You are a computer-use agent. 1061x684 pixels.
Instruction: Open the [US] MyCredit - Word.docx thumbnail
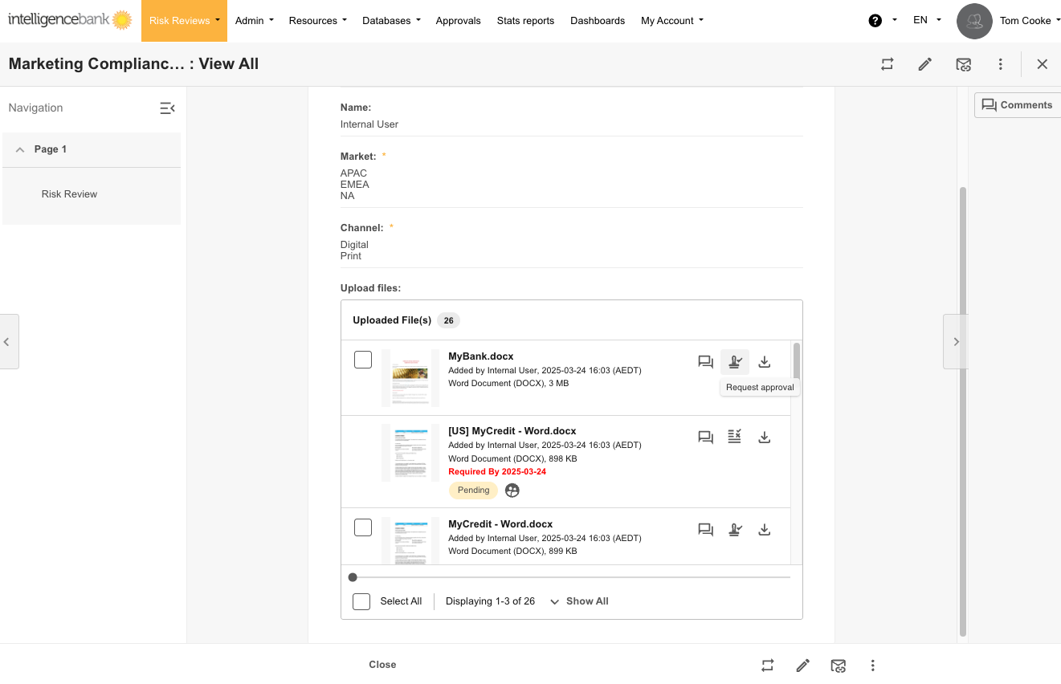point(410,454)
